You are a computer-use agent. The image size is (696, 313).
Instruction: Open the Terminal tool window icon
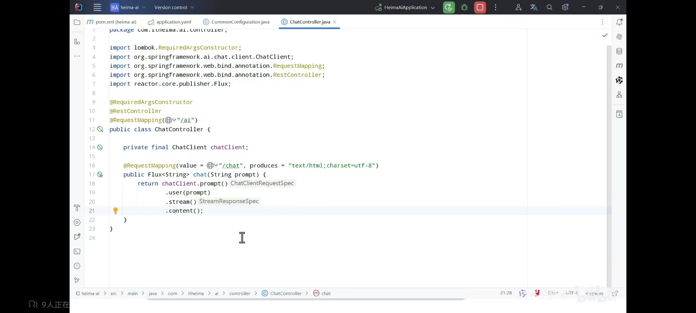point(77,251)
